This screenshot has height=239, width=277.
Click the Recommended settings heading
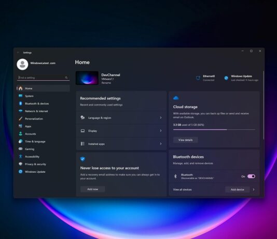100,98
